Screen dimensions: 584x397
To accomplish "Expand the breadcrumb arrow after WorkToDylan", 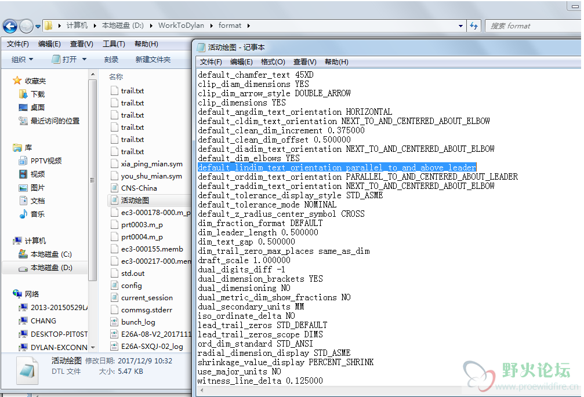I will pyautogui.click(x=212, y=26).
